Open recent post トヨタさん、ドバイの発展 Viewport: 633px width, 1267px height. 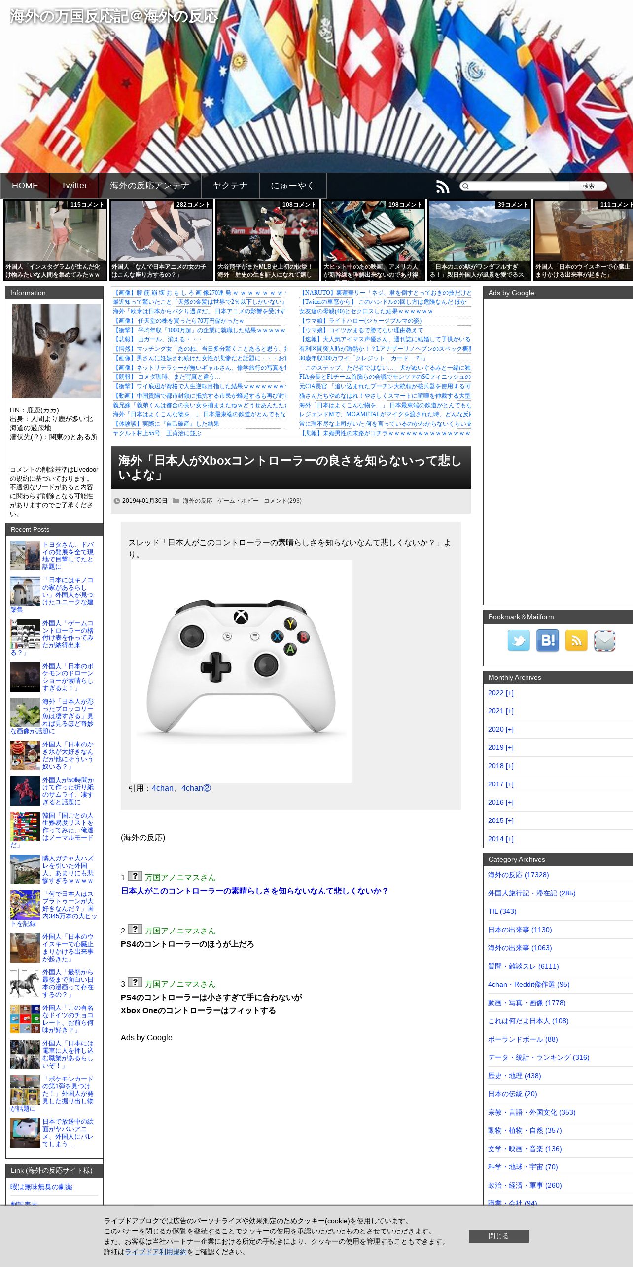coord(68,556)
